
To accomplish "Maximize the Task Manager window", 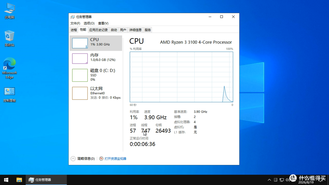I will click(221, 17).
